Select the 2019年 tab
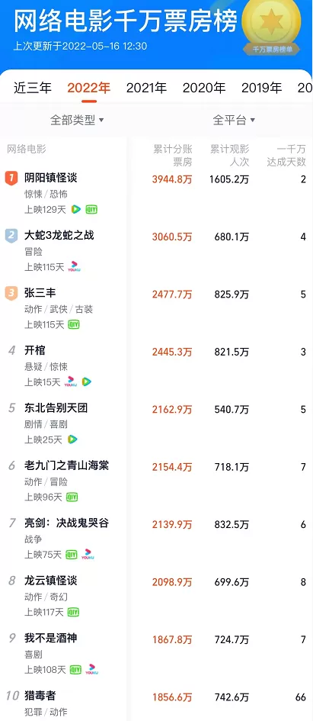Viewport: 313px width, 721px height. click(x=262, y=88)
